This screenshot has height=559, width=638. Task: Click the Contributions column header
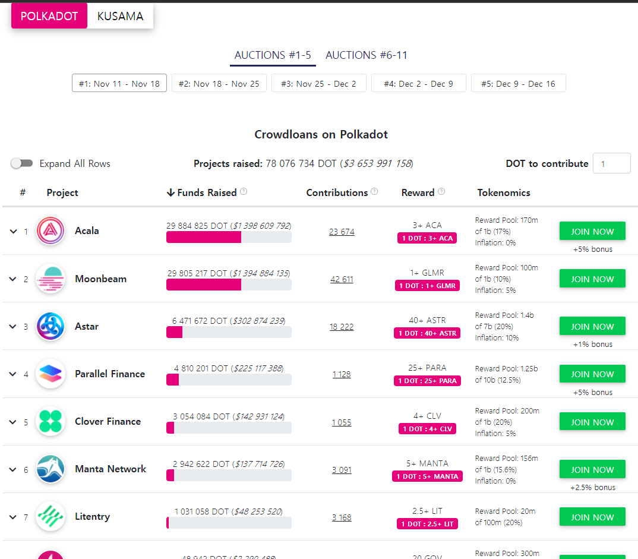(337, 192)
